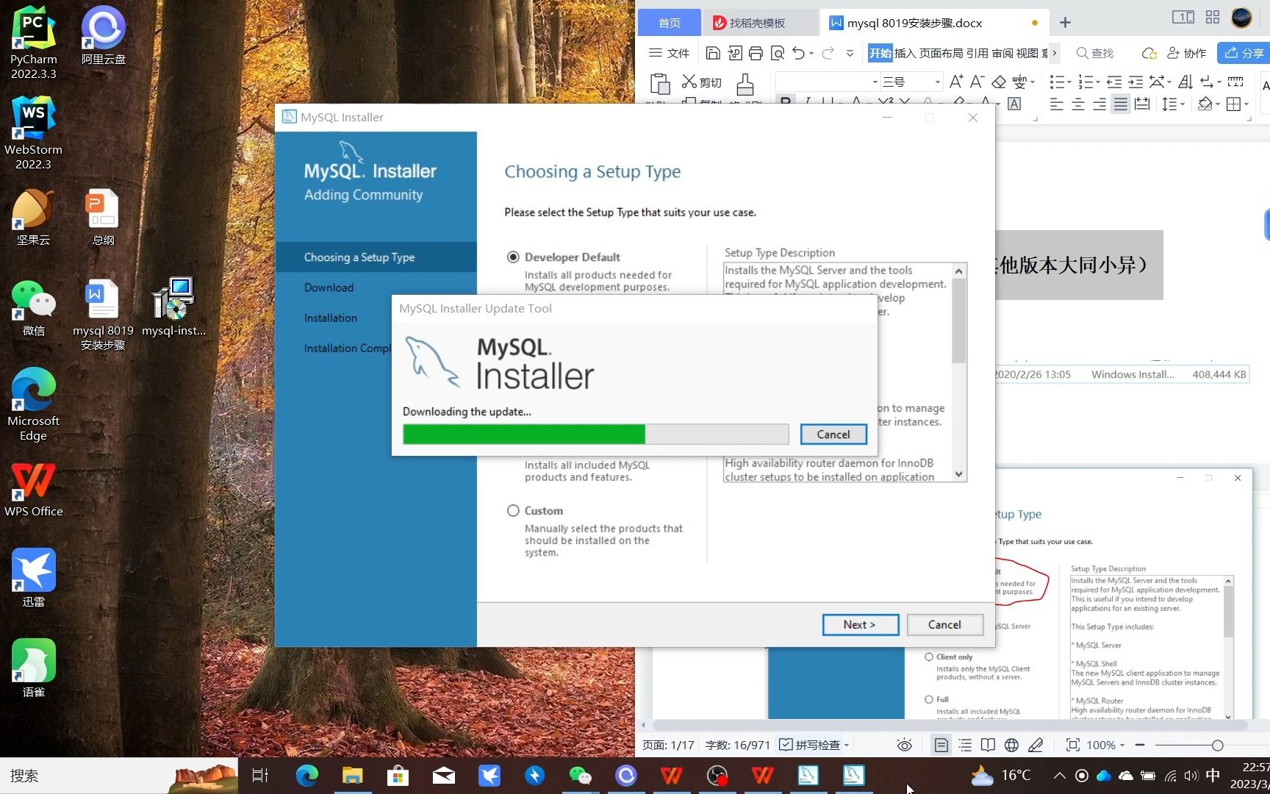Click the blue 分享 share button

[1244, 53]
